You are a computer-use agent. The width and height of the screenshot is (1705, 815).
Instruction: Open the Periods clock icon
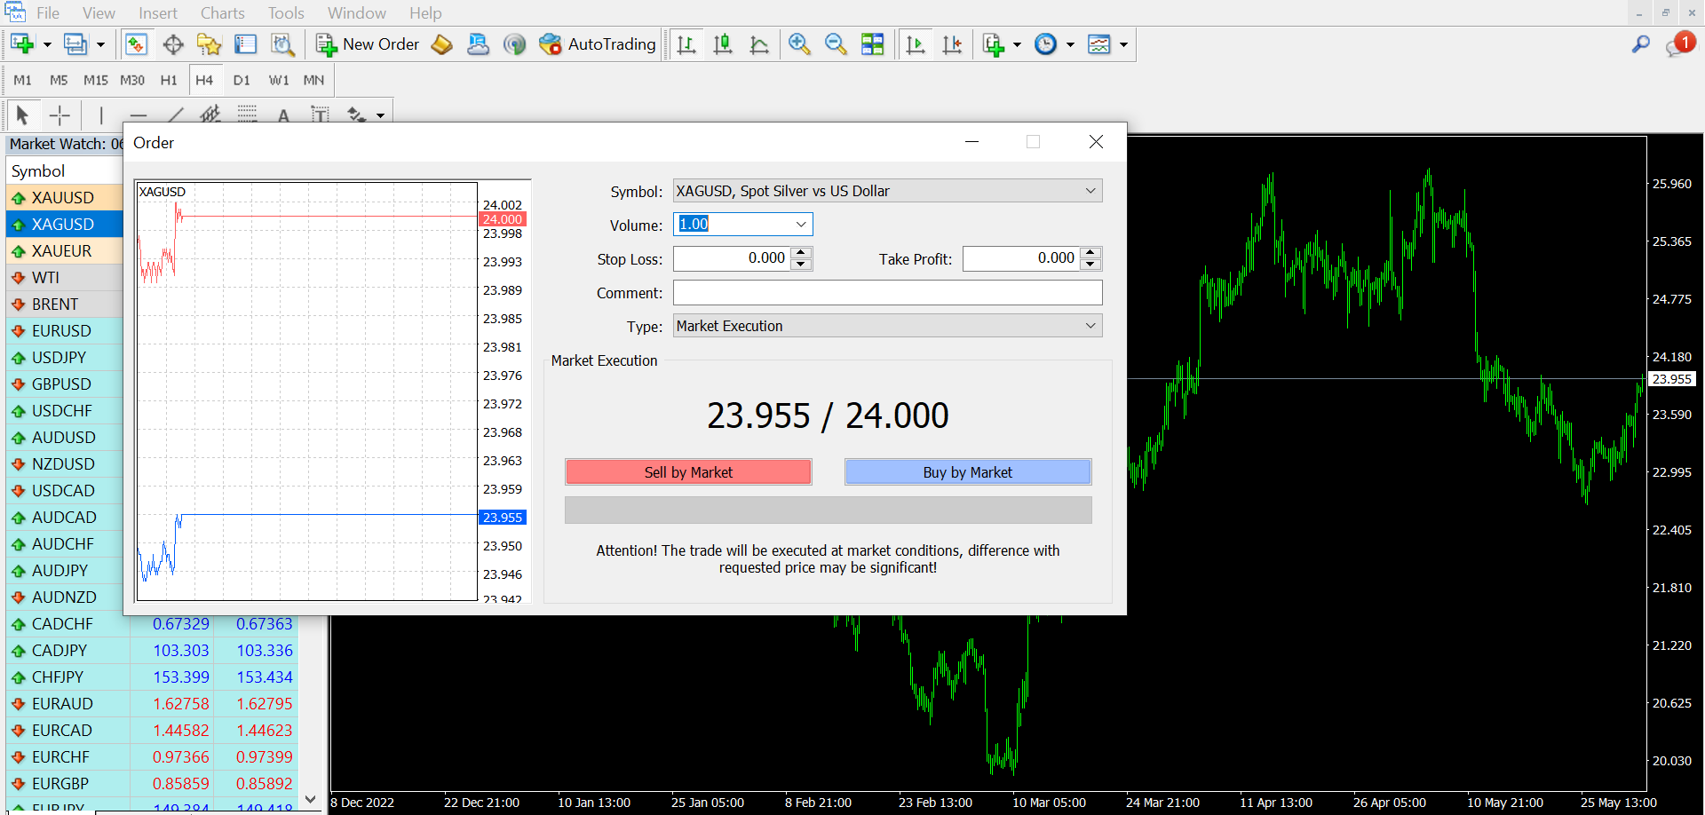(x=1046, y=44)
